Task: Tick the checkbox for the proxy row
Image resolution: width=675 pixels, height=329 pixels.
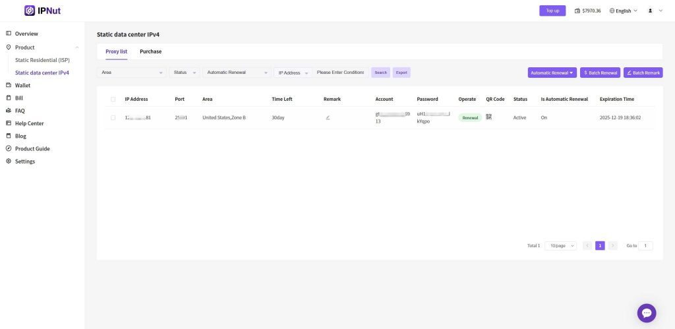Action: pos(113,117)
